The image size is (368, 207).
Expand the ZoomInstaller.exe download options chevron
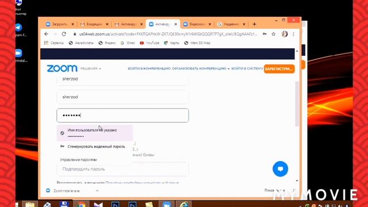point(97,190)
